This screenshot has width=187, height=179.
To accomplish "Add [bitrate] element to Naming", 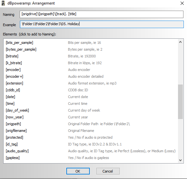I will click(12, 56).
